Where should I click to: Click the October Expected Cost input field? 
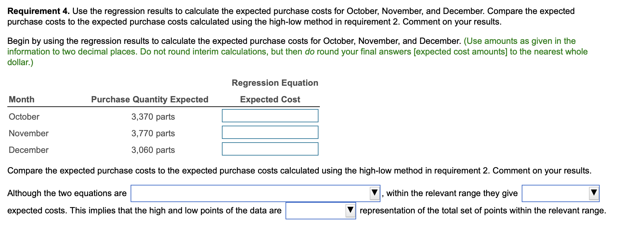coord(270,115)
